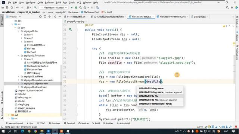Open the run configuration dropdown FileStreamTest.test1
The image size is (239, 134).
[53, 7]
